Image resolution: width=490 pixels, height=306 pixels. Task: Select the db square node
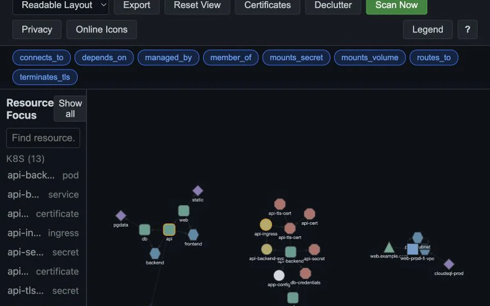click(145, 230)
